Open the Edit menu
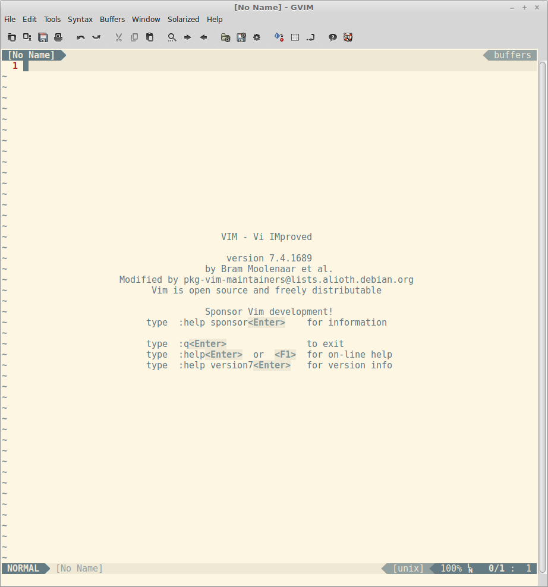 pos(30,20)
